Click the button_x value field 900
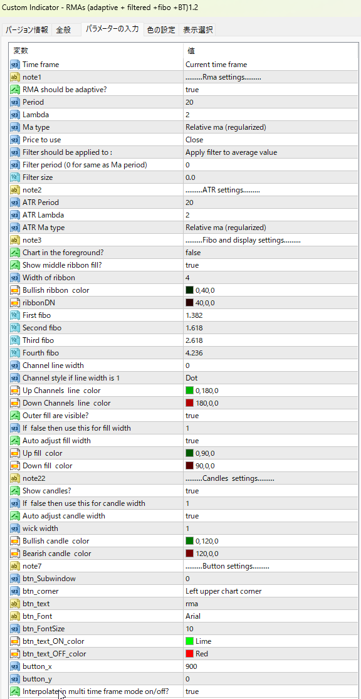Image resolution: width=361 pixels, height=699 pixels. [x=271, y=666]
